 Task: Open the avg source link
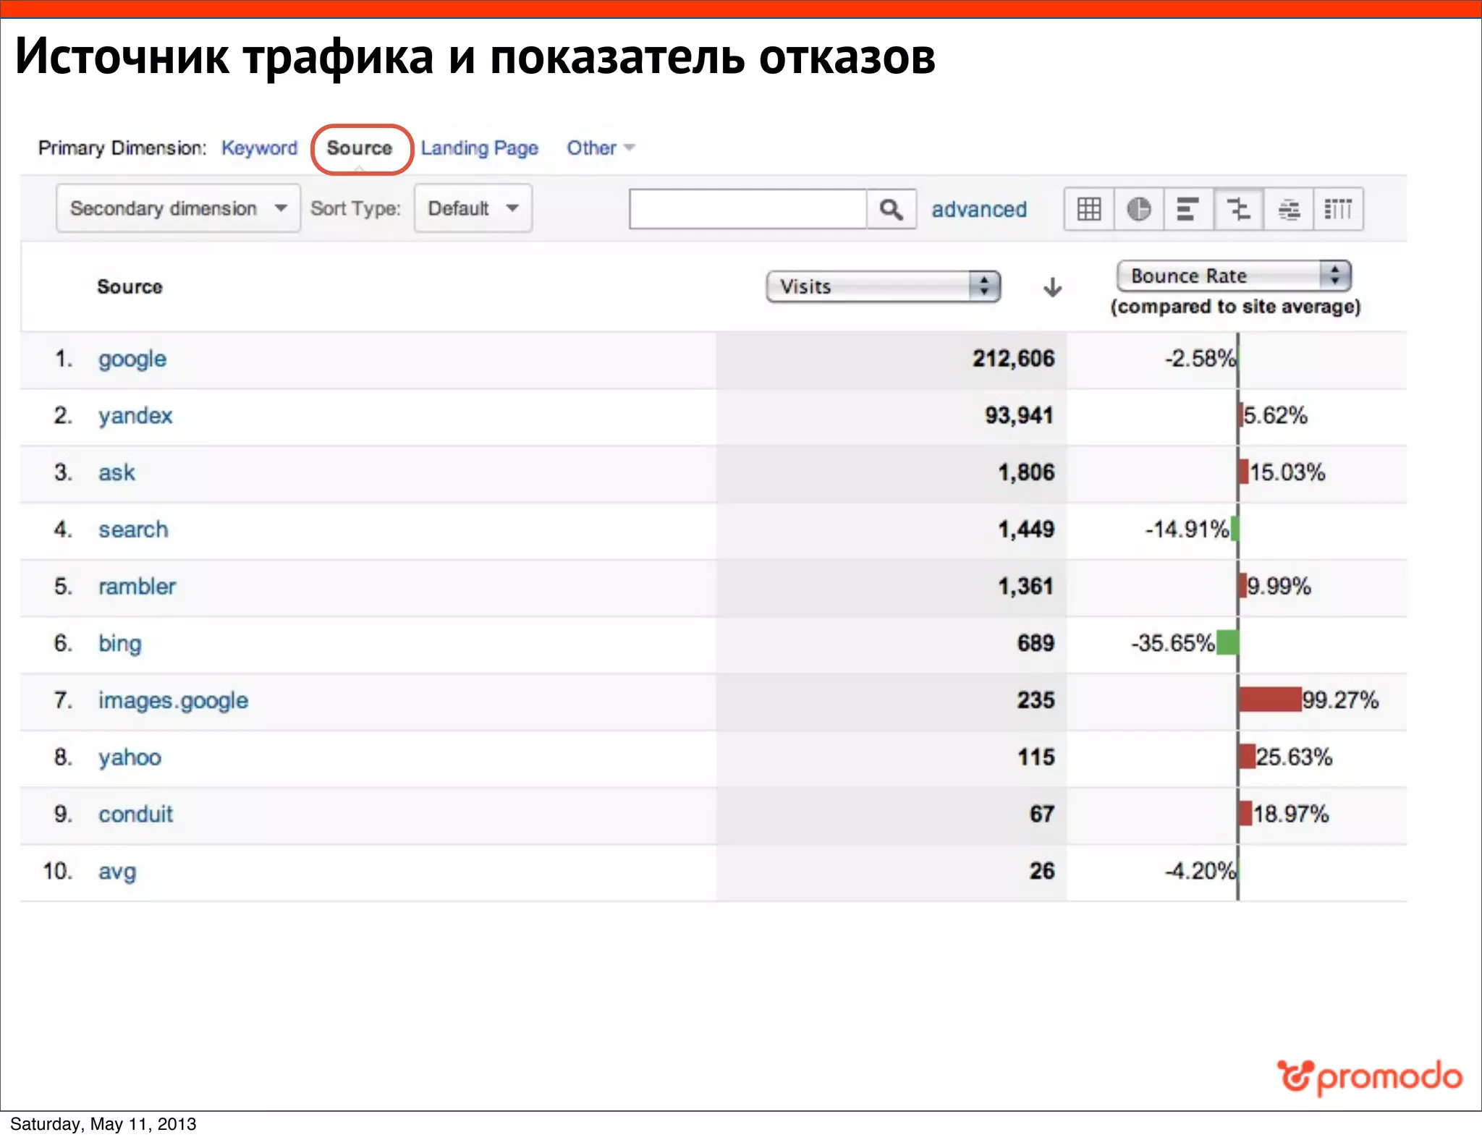[x=117, y=871]
